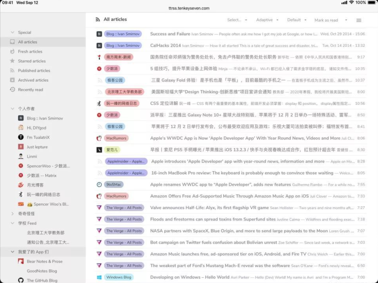Screen dimensions: 378x283
Task: Click the 阮一峰 favicon on CSS 定位详解 row
Action: pos(99,103)
